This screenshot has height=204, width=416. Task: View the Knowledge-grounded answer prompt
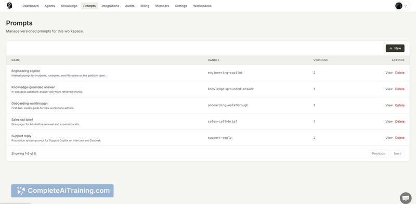pyautogui.click(x=388, y=89)
